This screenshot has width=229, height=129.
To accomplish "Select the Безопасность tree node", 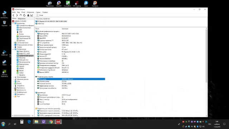I will pos(20,90).
